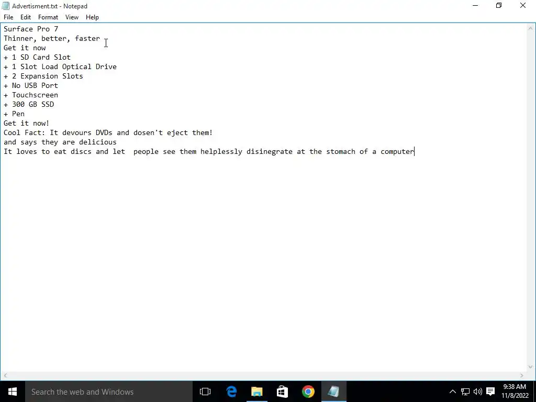Select the Notepad taskbar button
Screen dimensions: 536x402
[333, 392]
